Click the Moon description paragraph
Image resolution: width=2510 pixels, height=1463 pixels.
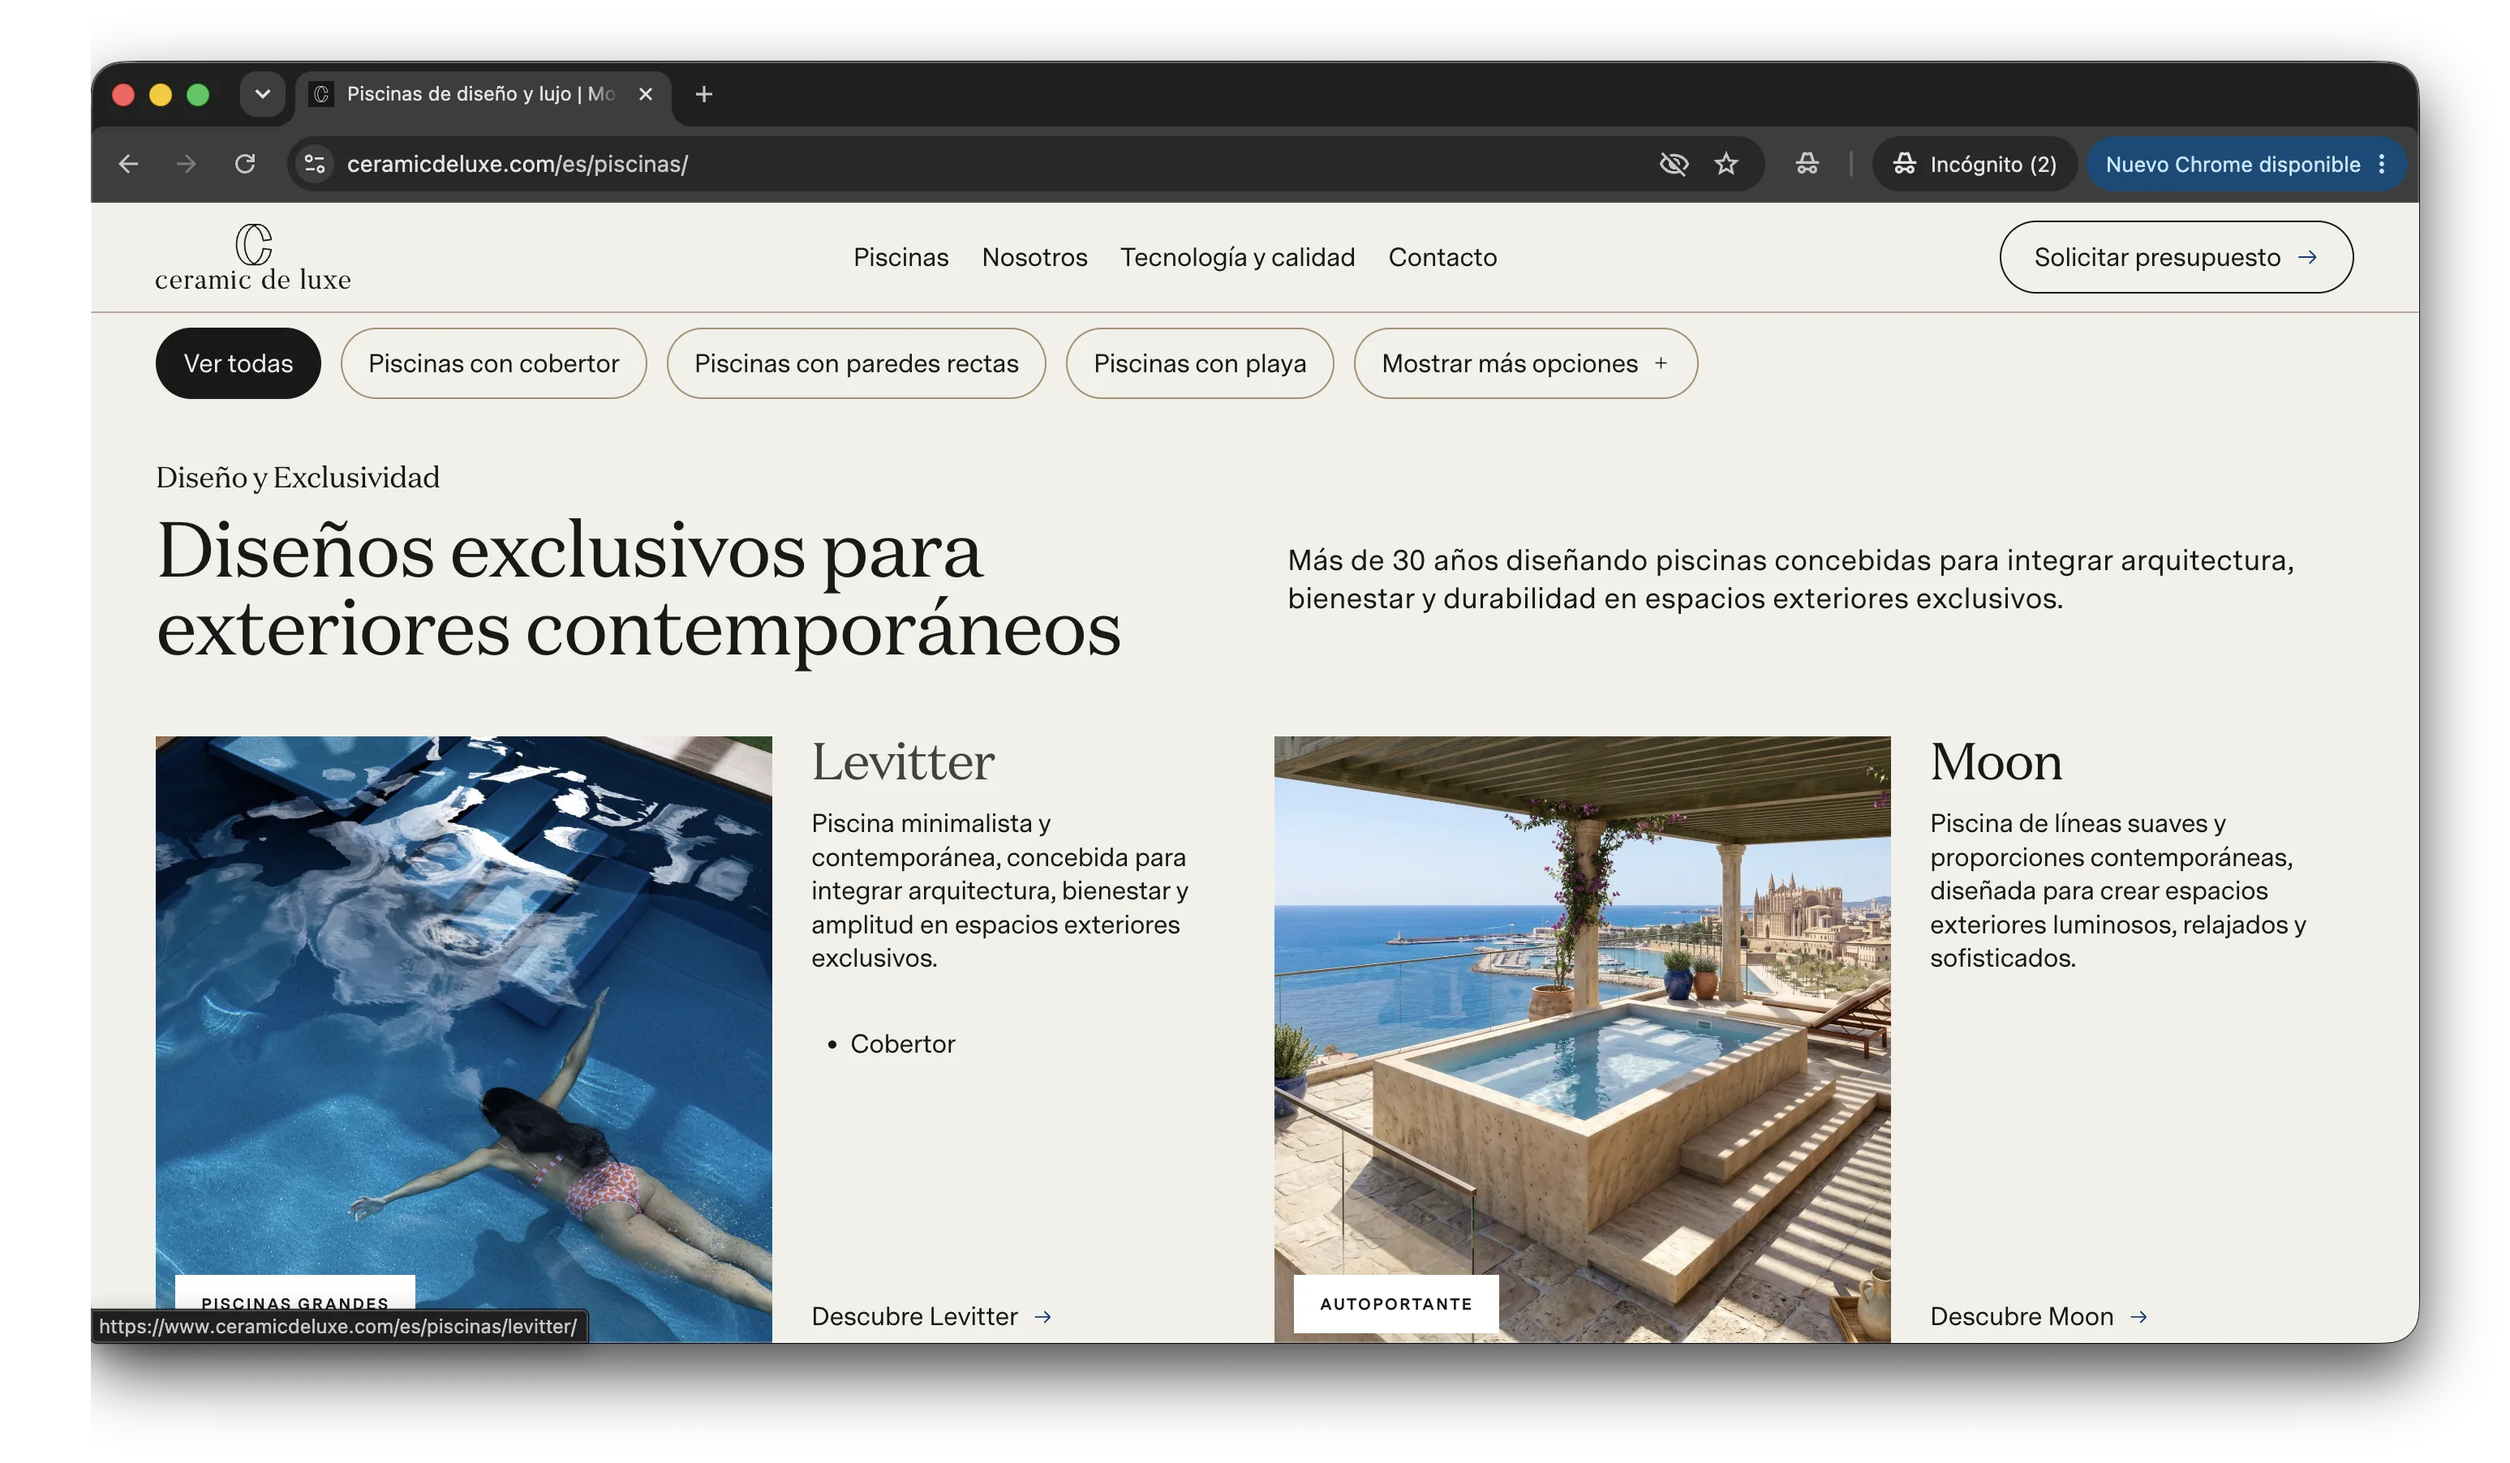(x=2118, y=890)
